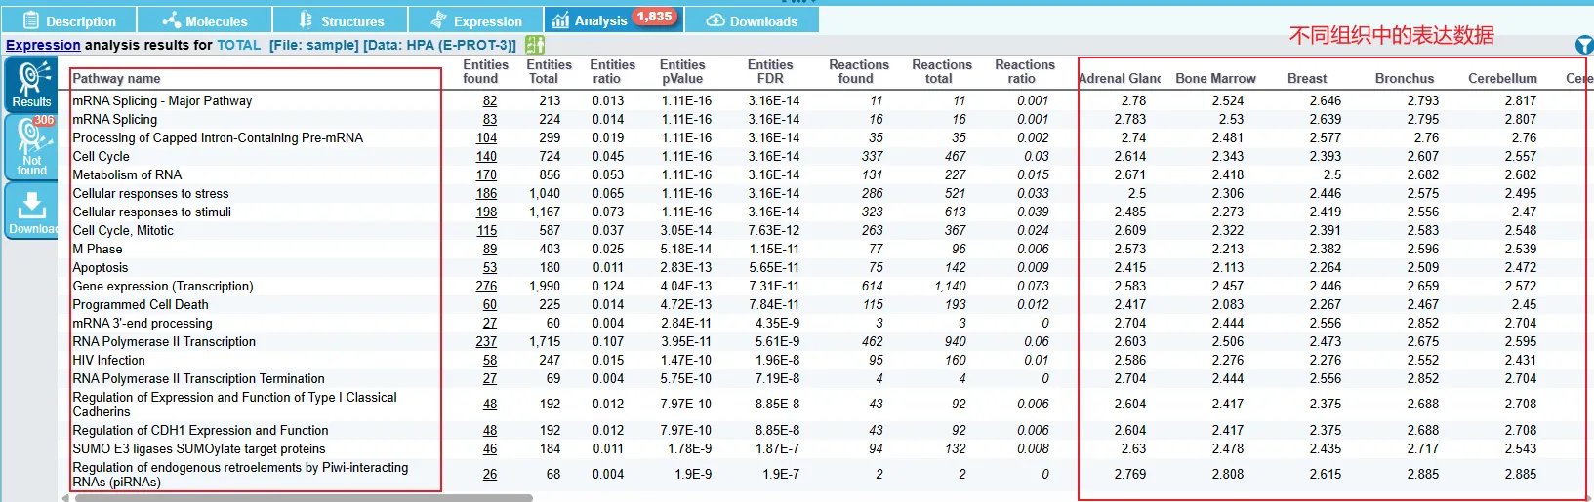Open the filter funnel icon
Screen dimensions: 1594x502
tap(1584, 45)
